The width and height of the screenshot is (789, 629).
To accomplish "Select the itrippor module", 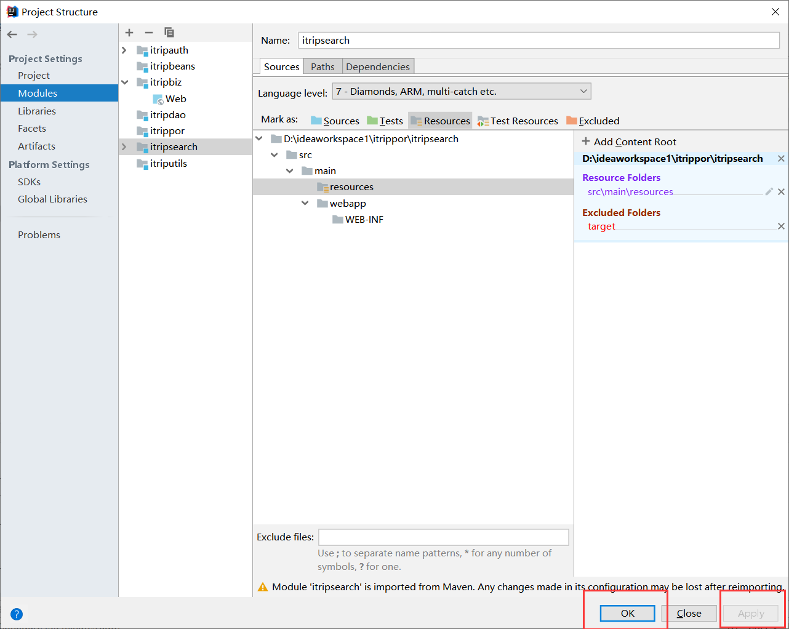I will pyautogui.click(x=167, y=131).
